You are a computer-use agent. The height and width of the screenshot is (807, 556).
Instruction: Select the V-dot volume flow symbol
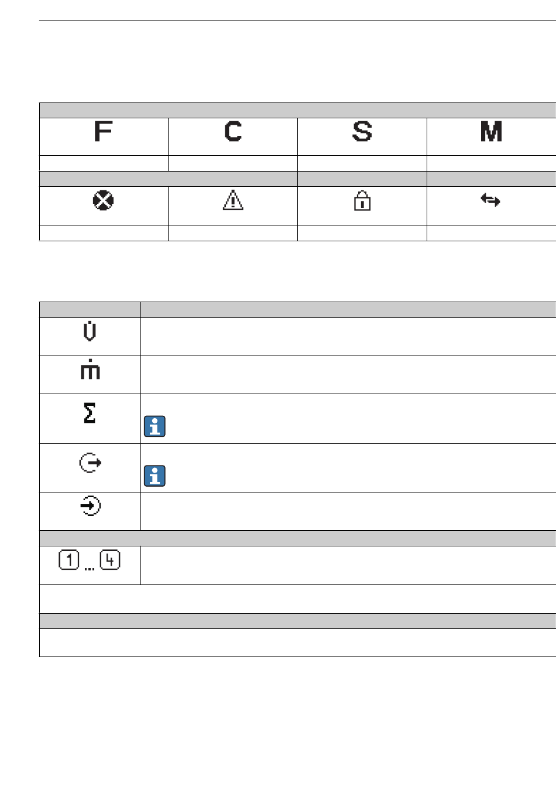[x=90, y=331]
